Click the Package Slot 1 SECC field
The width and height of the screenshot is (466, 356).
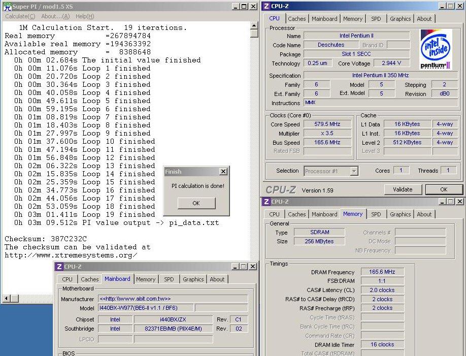pyautogui.click(x=356, y=54)
